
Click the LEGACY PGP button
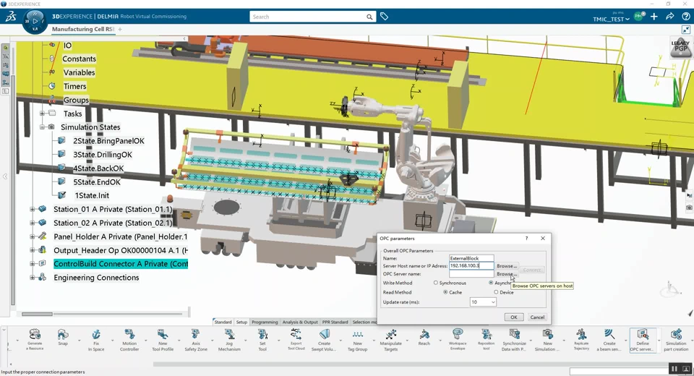[x=681, y=48]
